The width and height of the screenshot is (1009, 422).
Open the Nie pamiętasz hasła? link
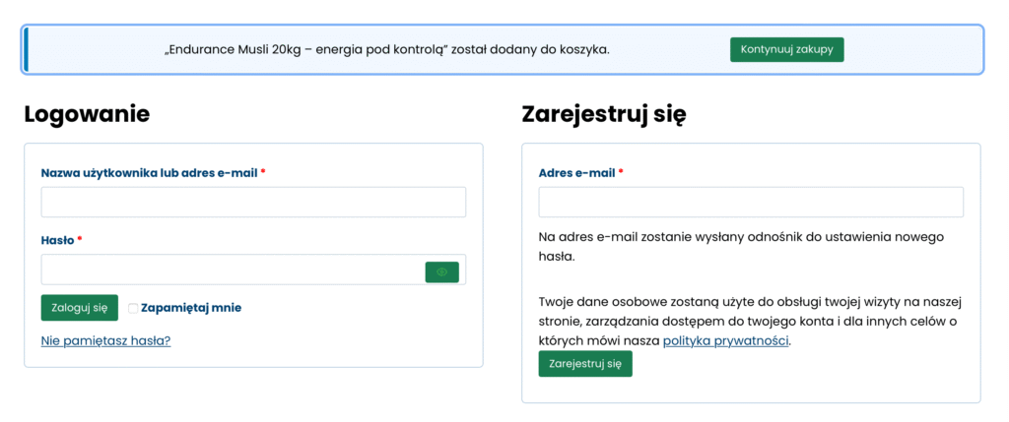click(105, 341)
